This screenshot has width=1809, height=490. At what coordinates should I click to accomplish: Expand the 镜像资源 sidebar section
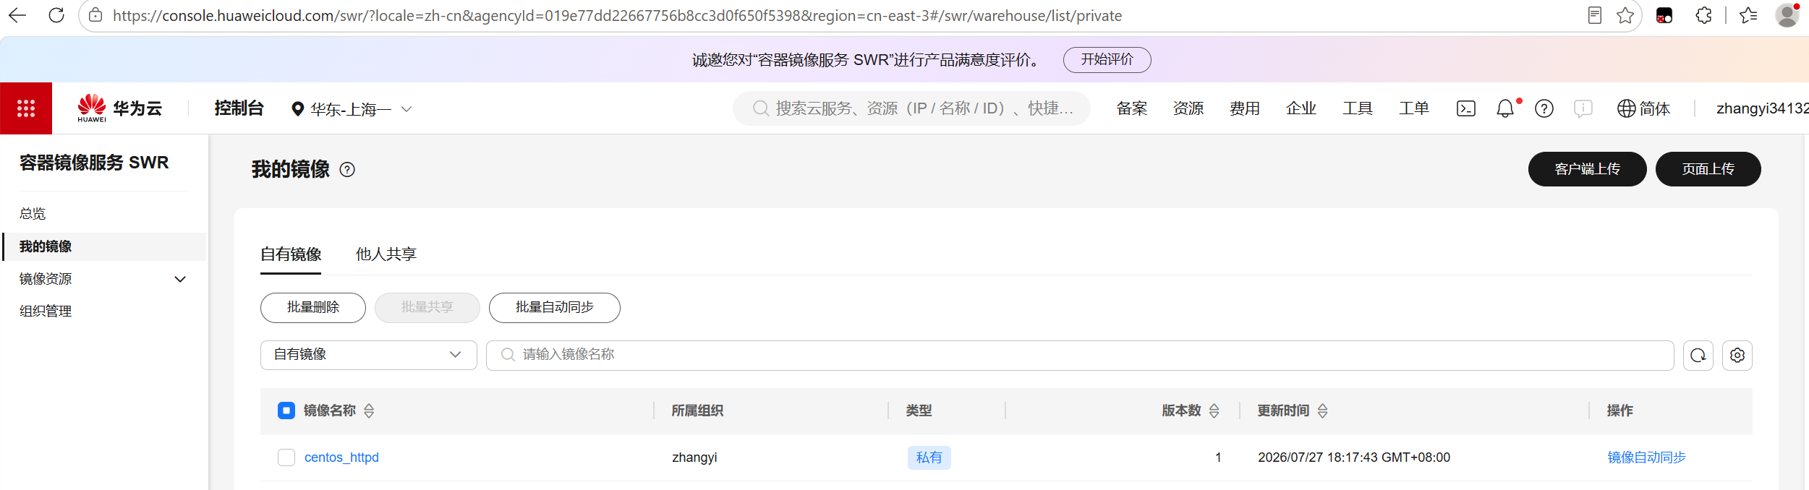coord(103,279)
